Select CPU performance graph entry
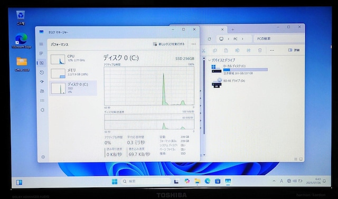 73,59
